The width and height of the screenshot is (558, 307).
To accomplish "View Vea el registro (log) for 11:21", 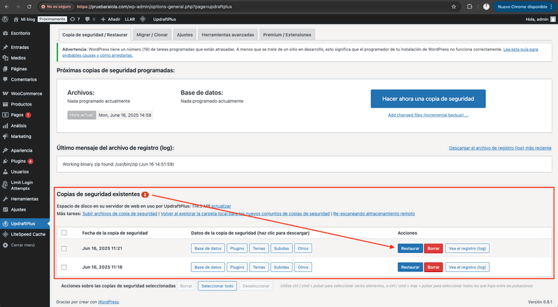I will click(467, 248).
